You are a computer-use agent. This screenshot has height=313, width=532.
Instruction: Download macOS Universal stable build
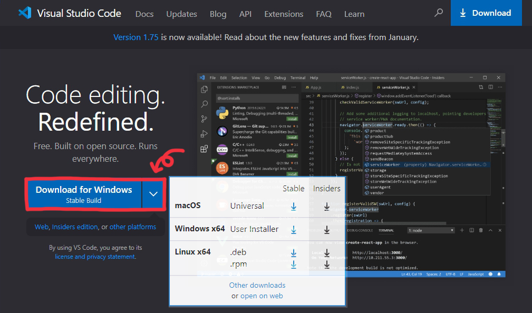coord(294,206)
